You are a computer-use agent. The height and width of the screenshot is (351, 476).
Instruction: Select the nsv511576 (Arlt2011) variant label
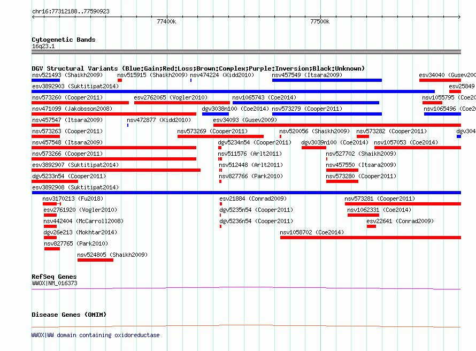click(250, 154)
